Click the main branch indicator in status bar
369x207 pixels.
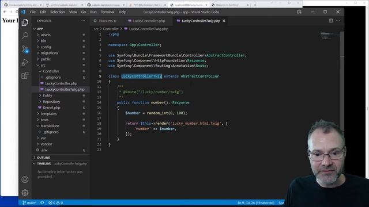tap(29, 202)
